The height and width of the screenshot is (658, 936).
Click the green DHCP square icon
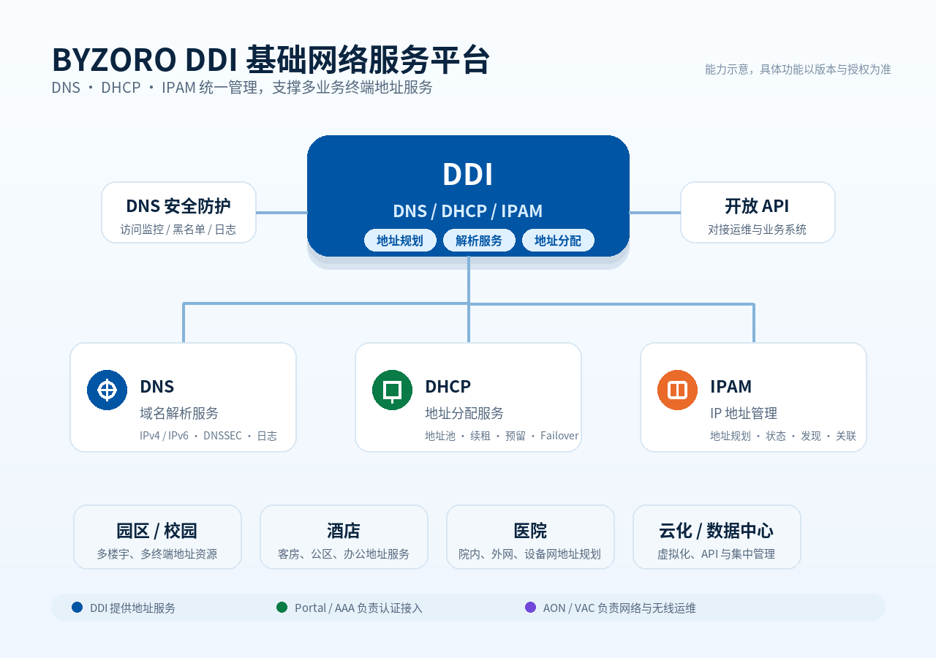[x=393, y=390]
